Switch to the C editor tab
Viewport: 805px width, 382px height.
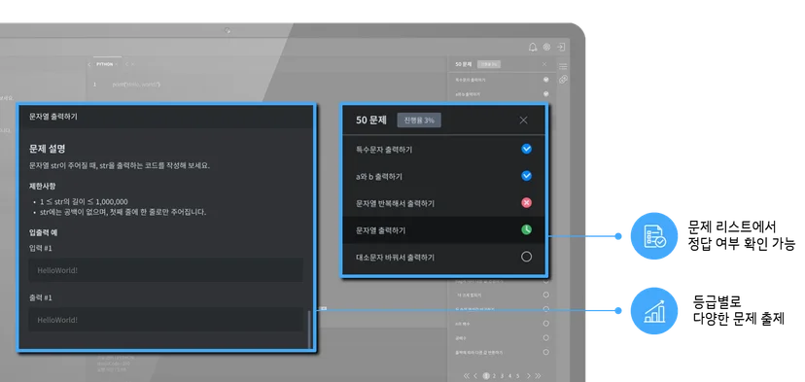[126, 64]
